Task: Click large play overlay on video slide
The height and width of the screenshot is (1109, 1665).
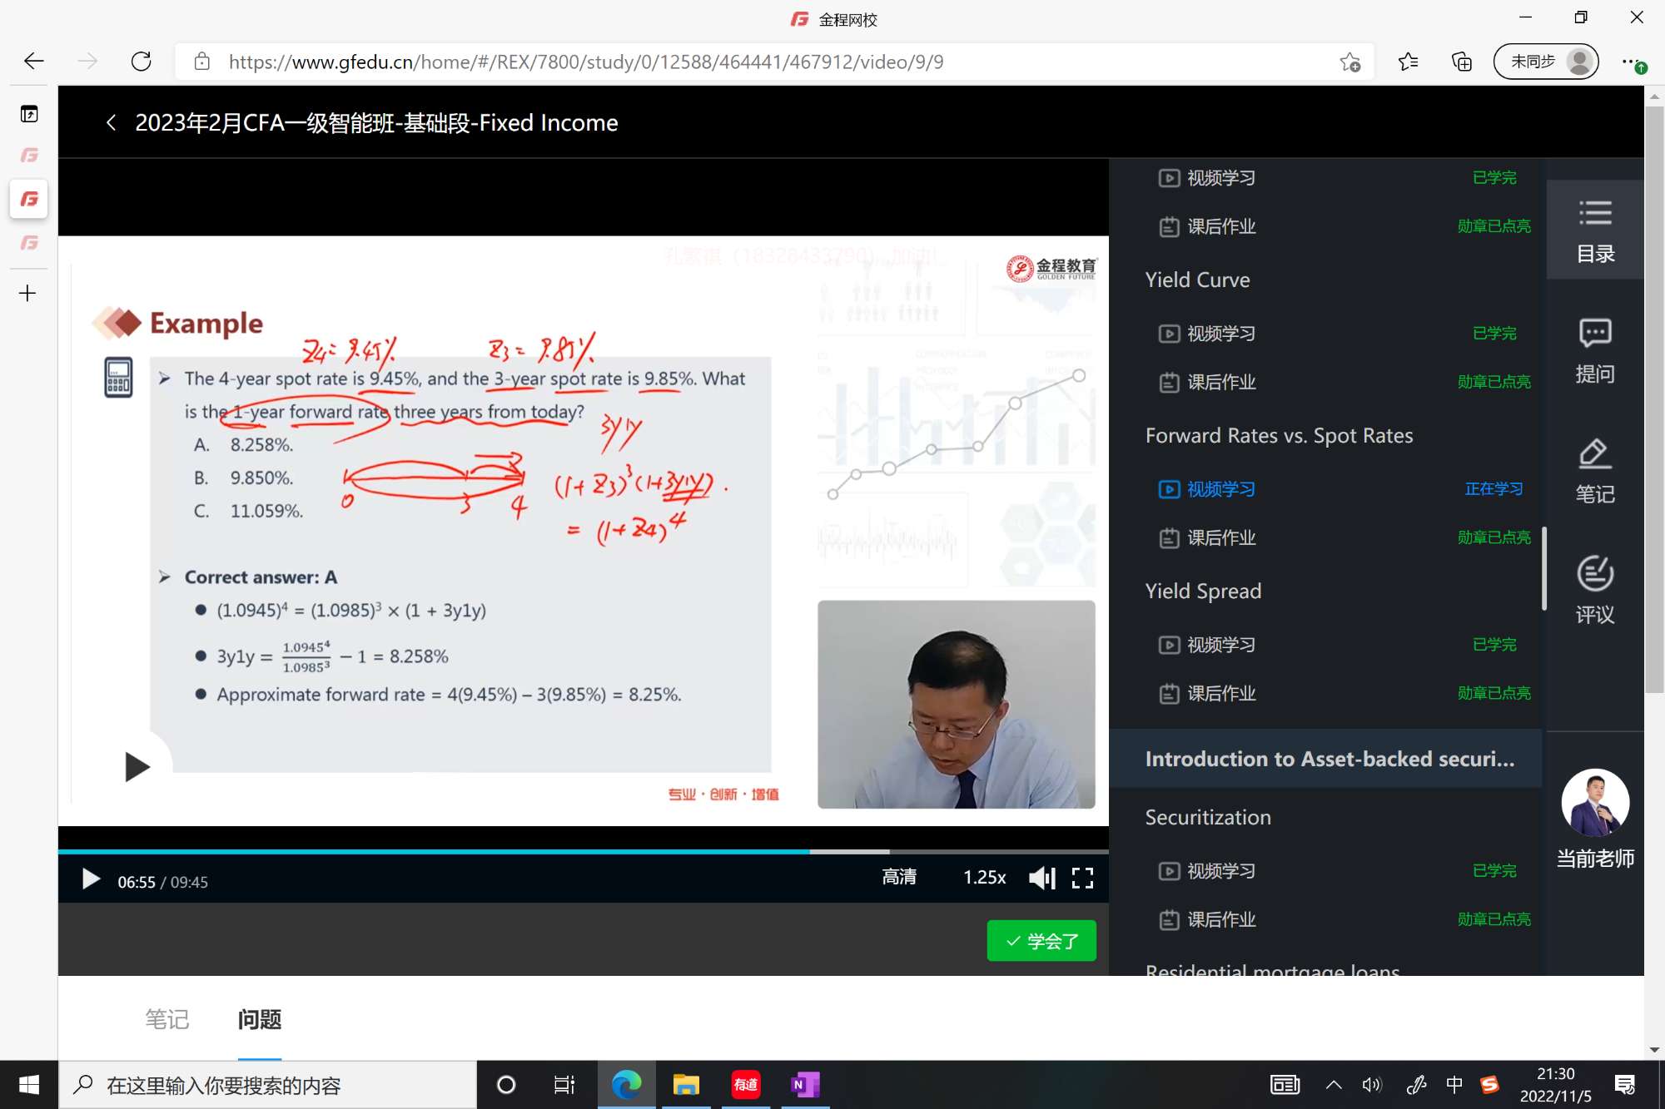Action: click(x=136, y=766)
